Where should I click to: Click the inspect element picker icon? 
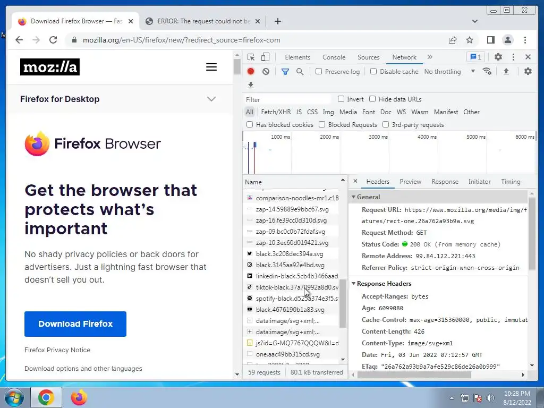pos(251,57)
